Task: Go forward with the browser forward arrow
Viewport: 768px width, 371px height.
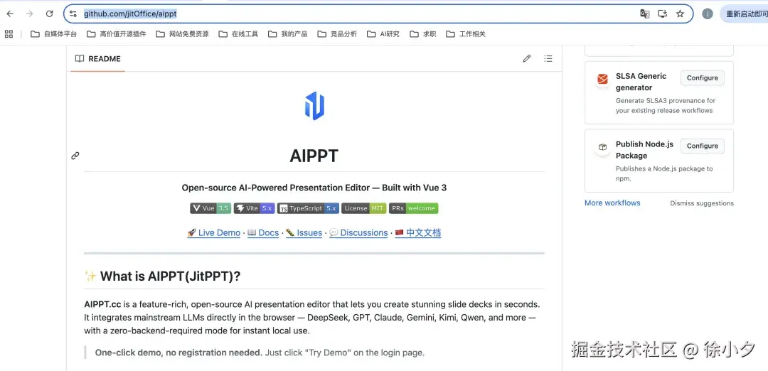Action: (x=29, y=14)
